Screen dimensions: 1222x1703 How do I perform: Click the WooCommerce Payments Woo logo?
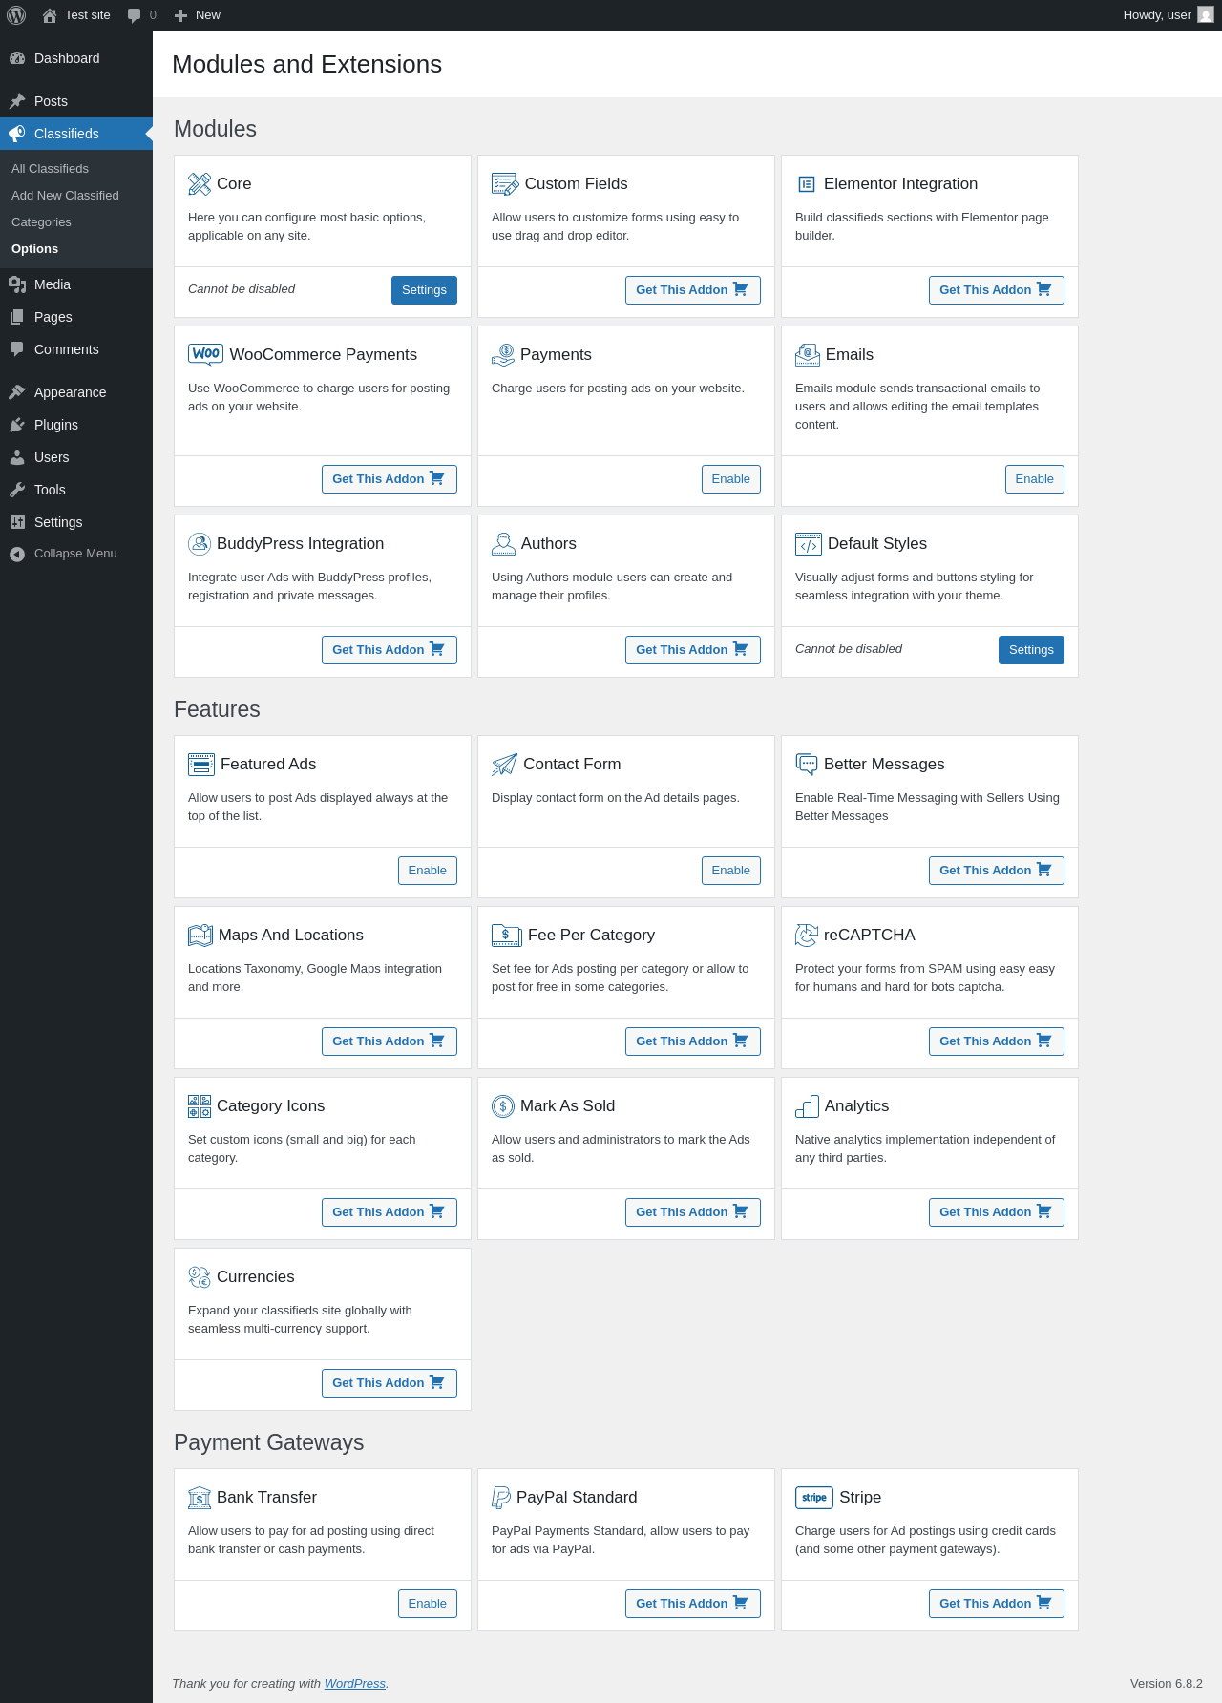coord(206,354)
